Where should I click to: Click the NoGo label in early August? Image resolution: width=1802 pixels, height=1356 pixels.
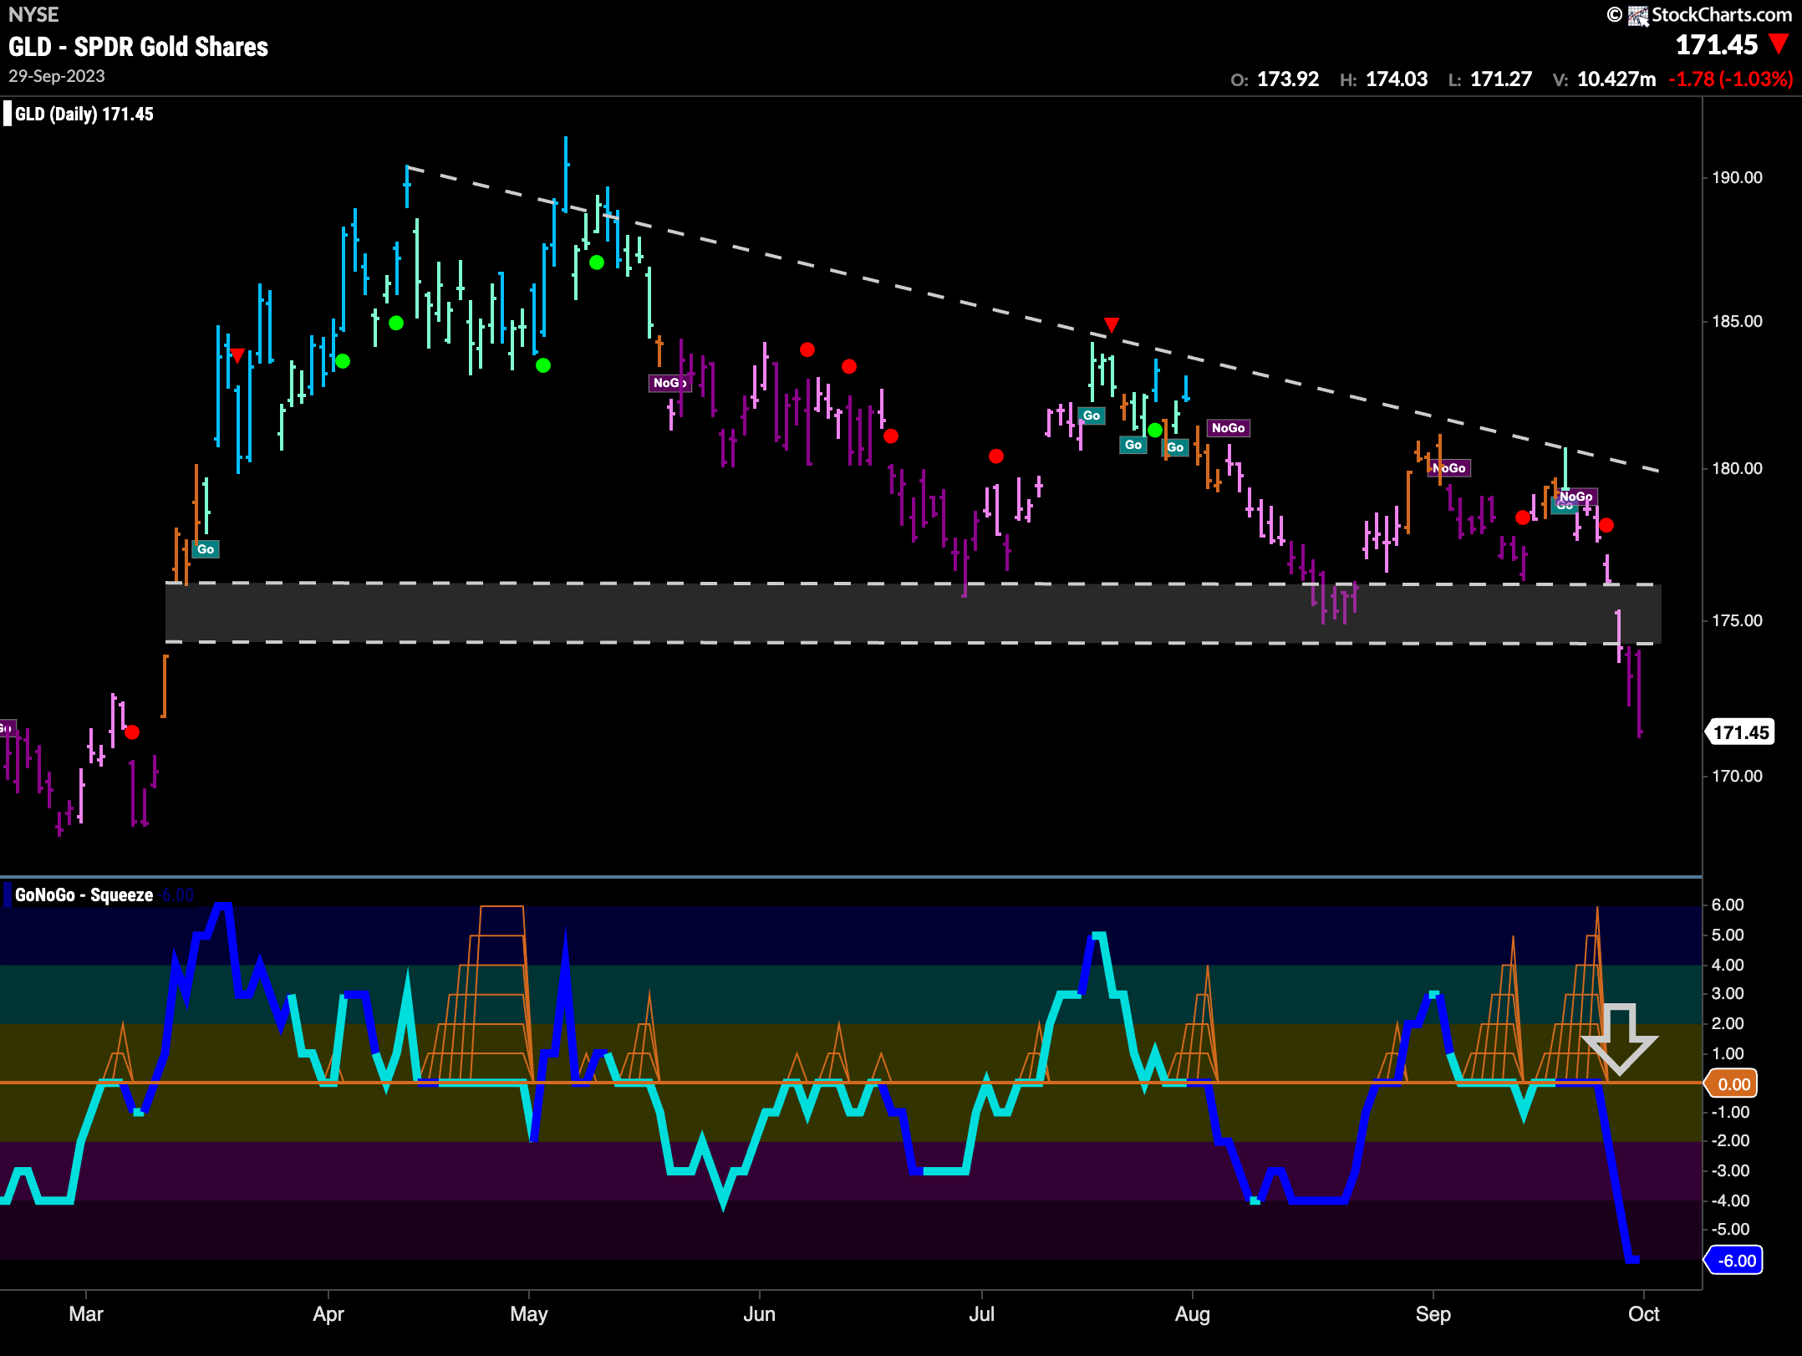tap(1228, 428)
